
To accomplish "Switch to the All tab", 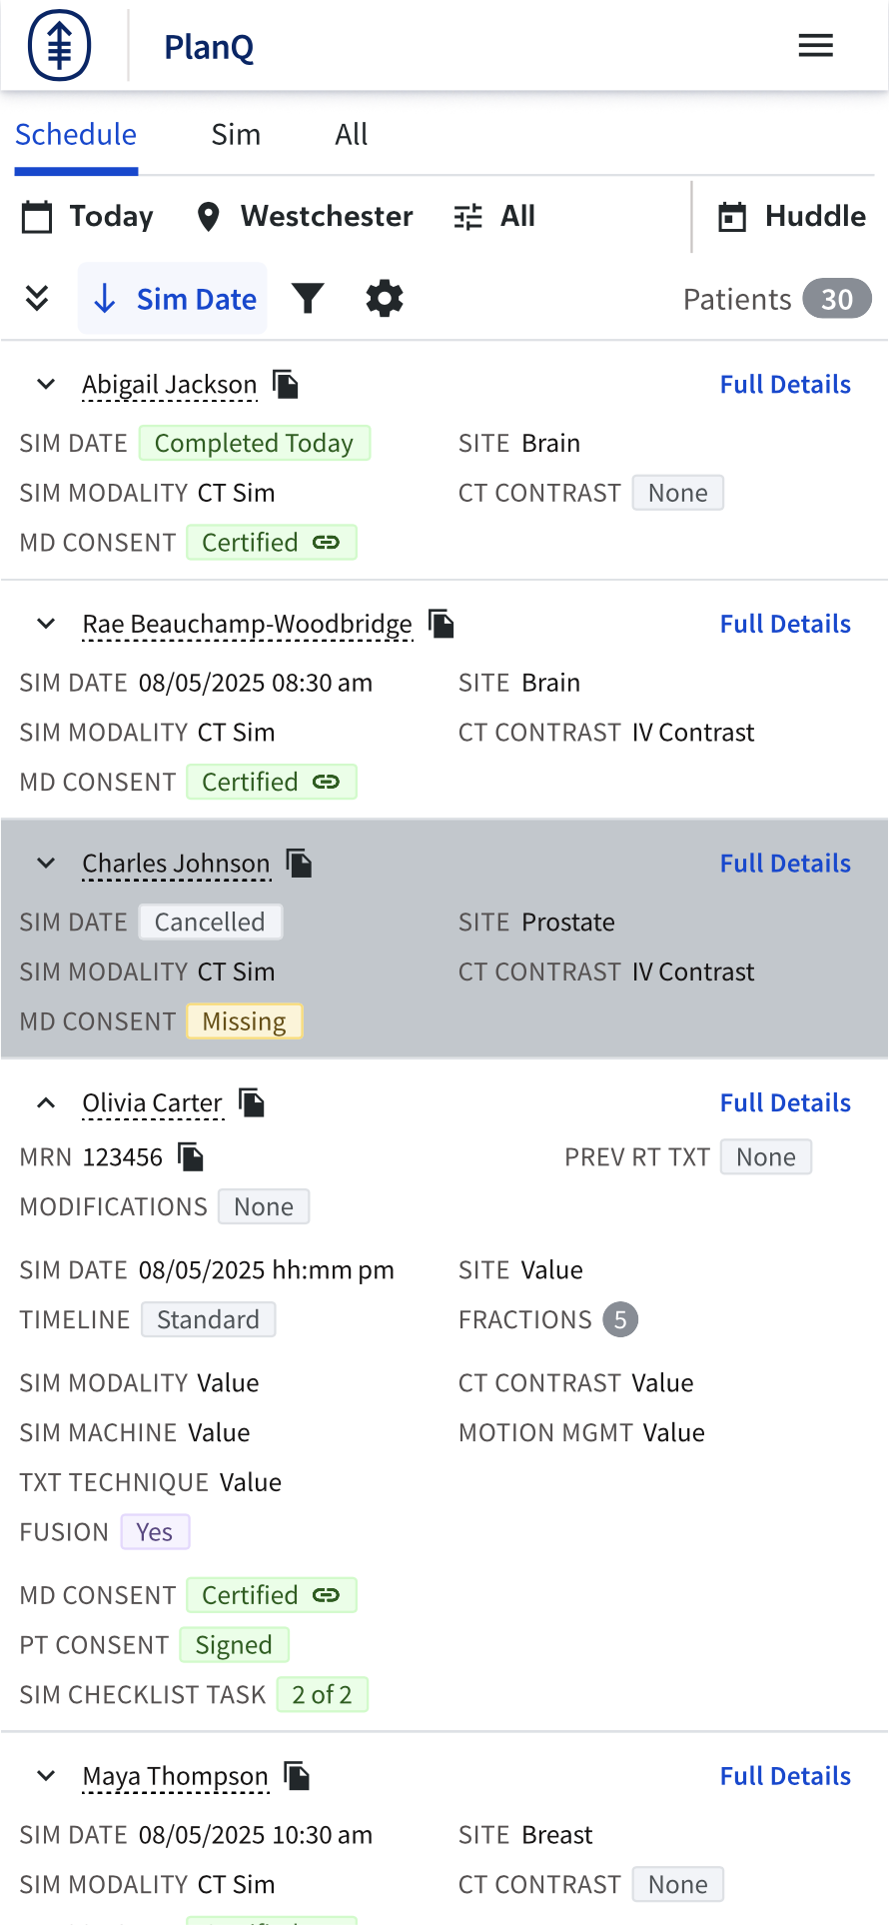I will pyautogui.click(x=351, y=135).
